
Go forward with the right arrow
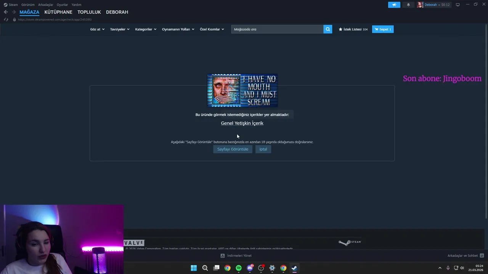pyautogui.click(x=14, y=12)
